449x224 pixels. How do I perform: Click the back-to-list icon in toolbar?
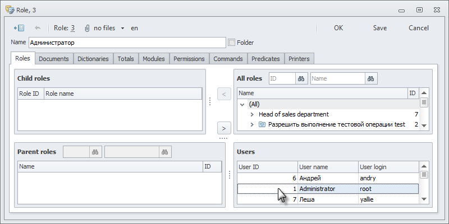19,27
